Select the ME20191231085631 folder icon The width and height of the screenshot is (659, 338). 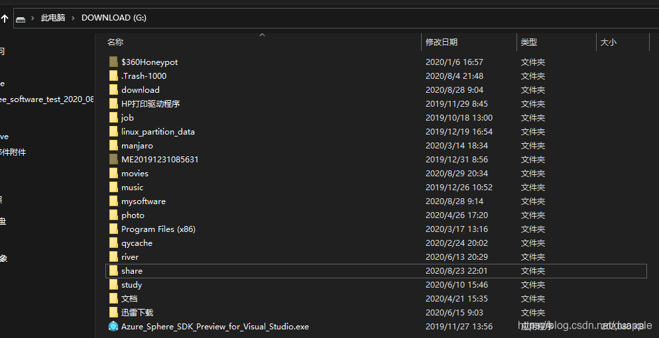tap(113, 160)
